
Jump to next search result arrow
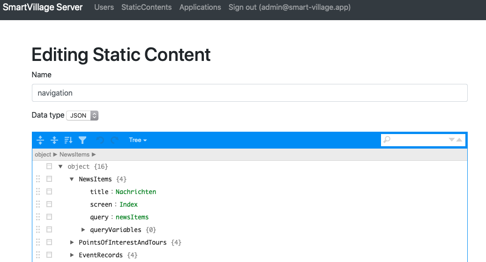point(452,140)
